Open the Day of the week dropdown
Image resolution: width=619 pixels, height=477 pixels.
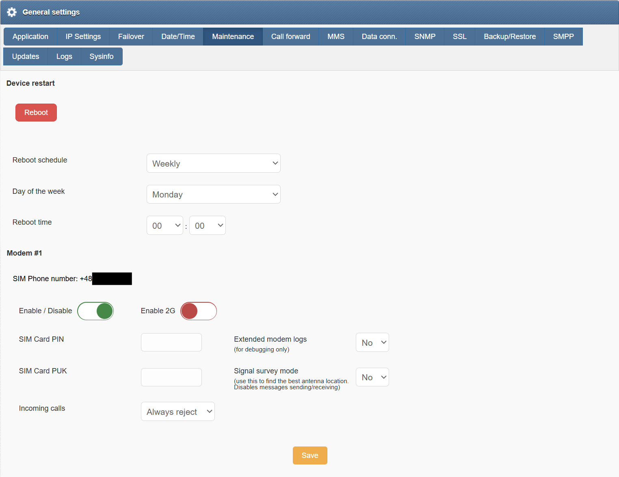(x=214, y=194)
